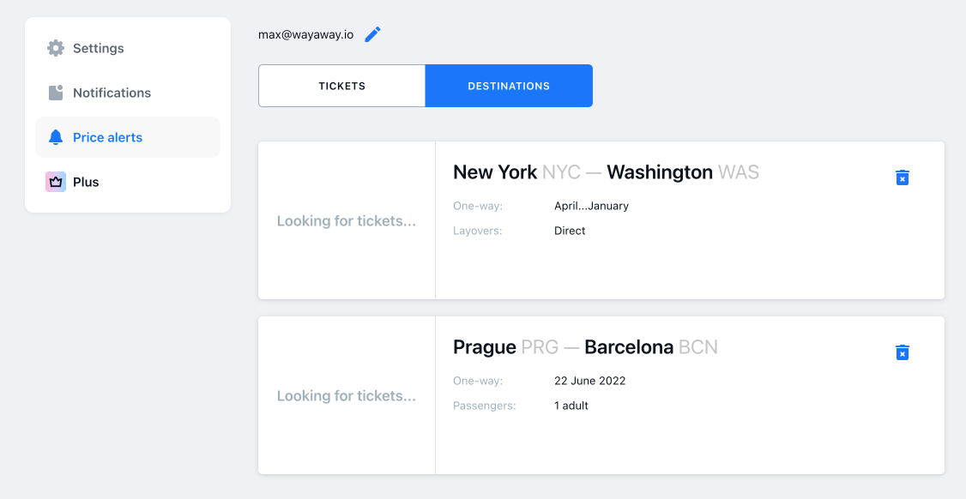
Task: Open the Prague — Barcelona route title
Action: (585, 347)
